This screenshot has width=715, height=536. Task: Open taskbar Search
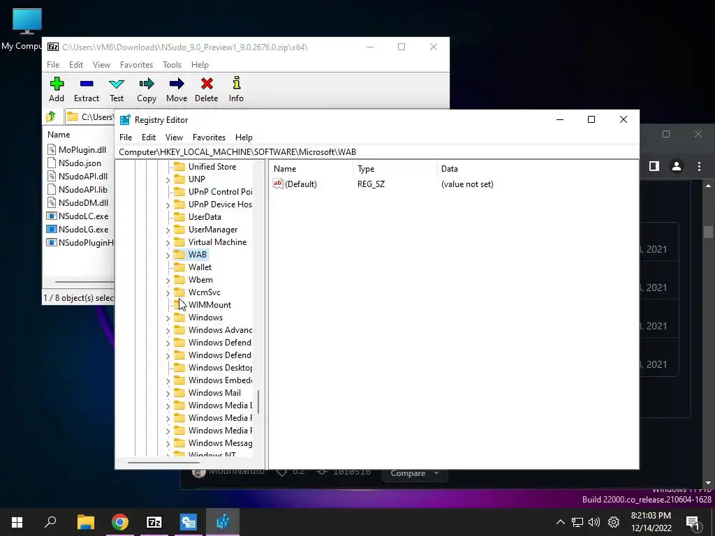click(50, 522)
